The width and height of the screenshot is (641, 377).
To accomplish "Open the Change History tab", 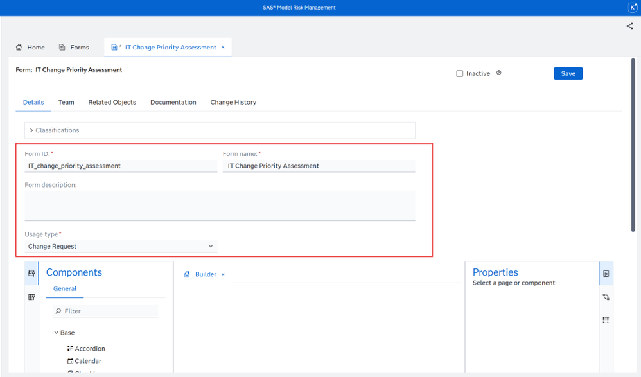I will (233, 102).
